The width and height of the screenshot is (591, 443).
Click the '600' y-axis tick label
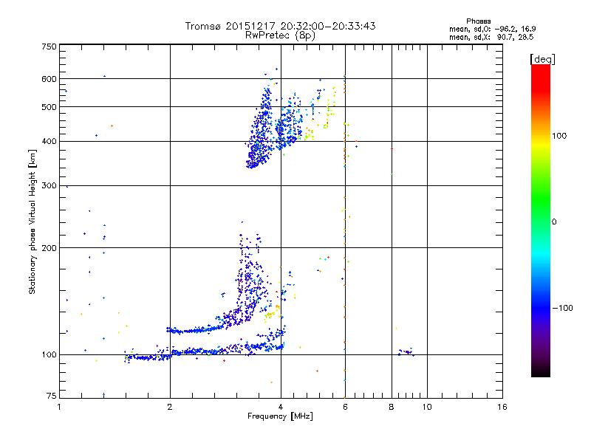[x=49, y=79]
